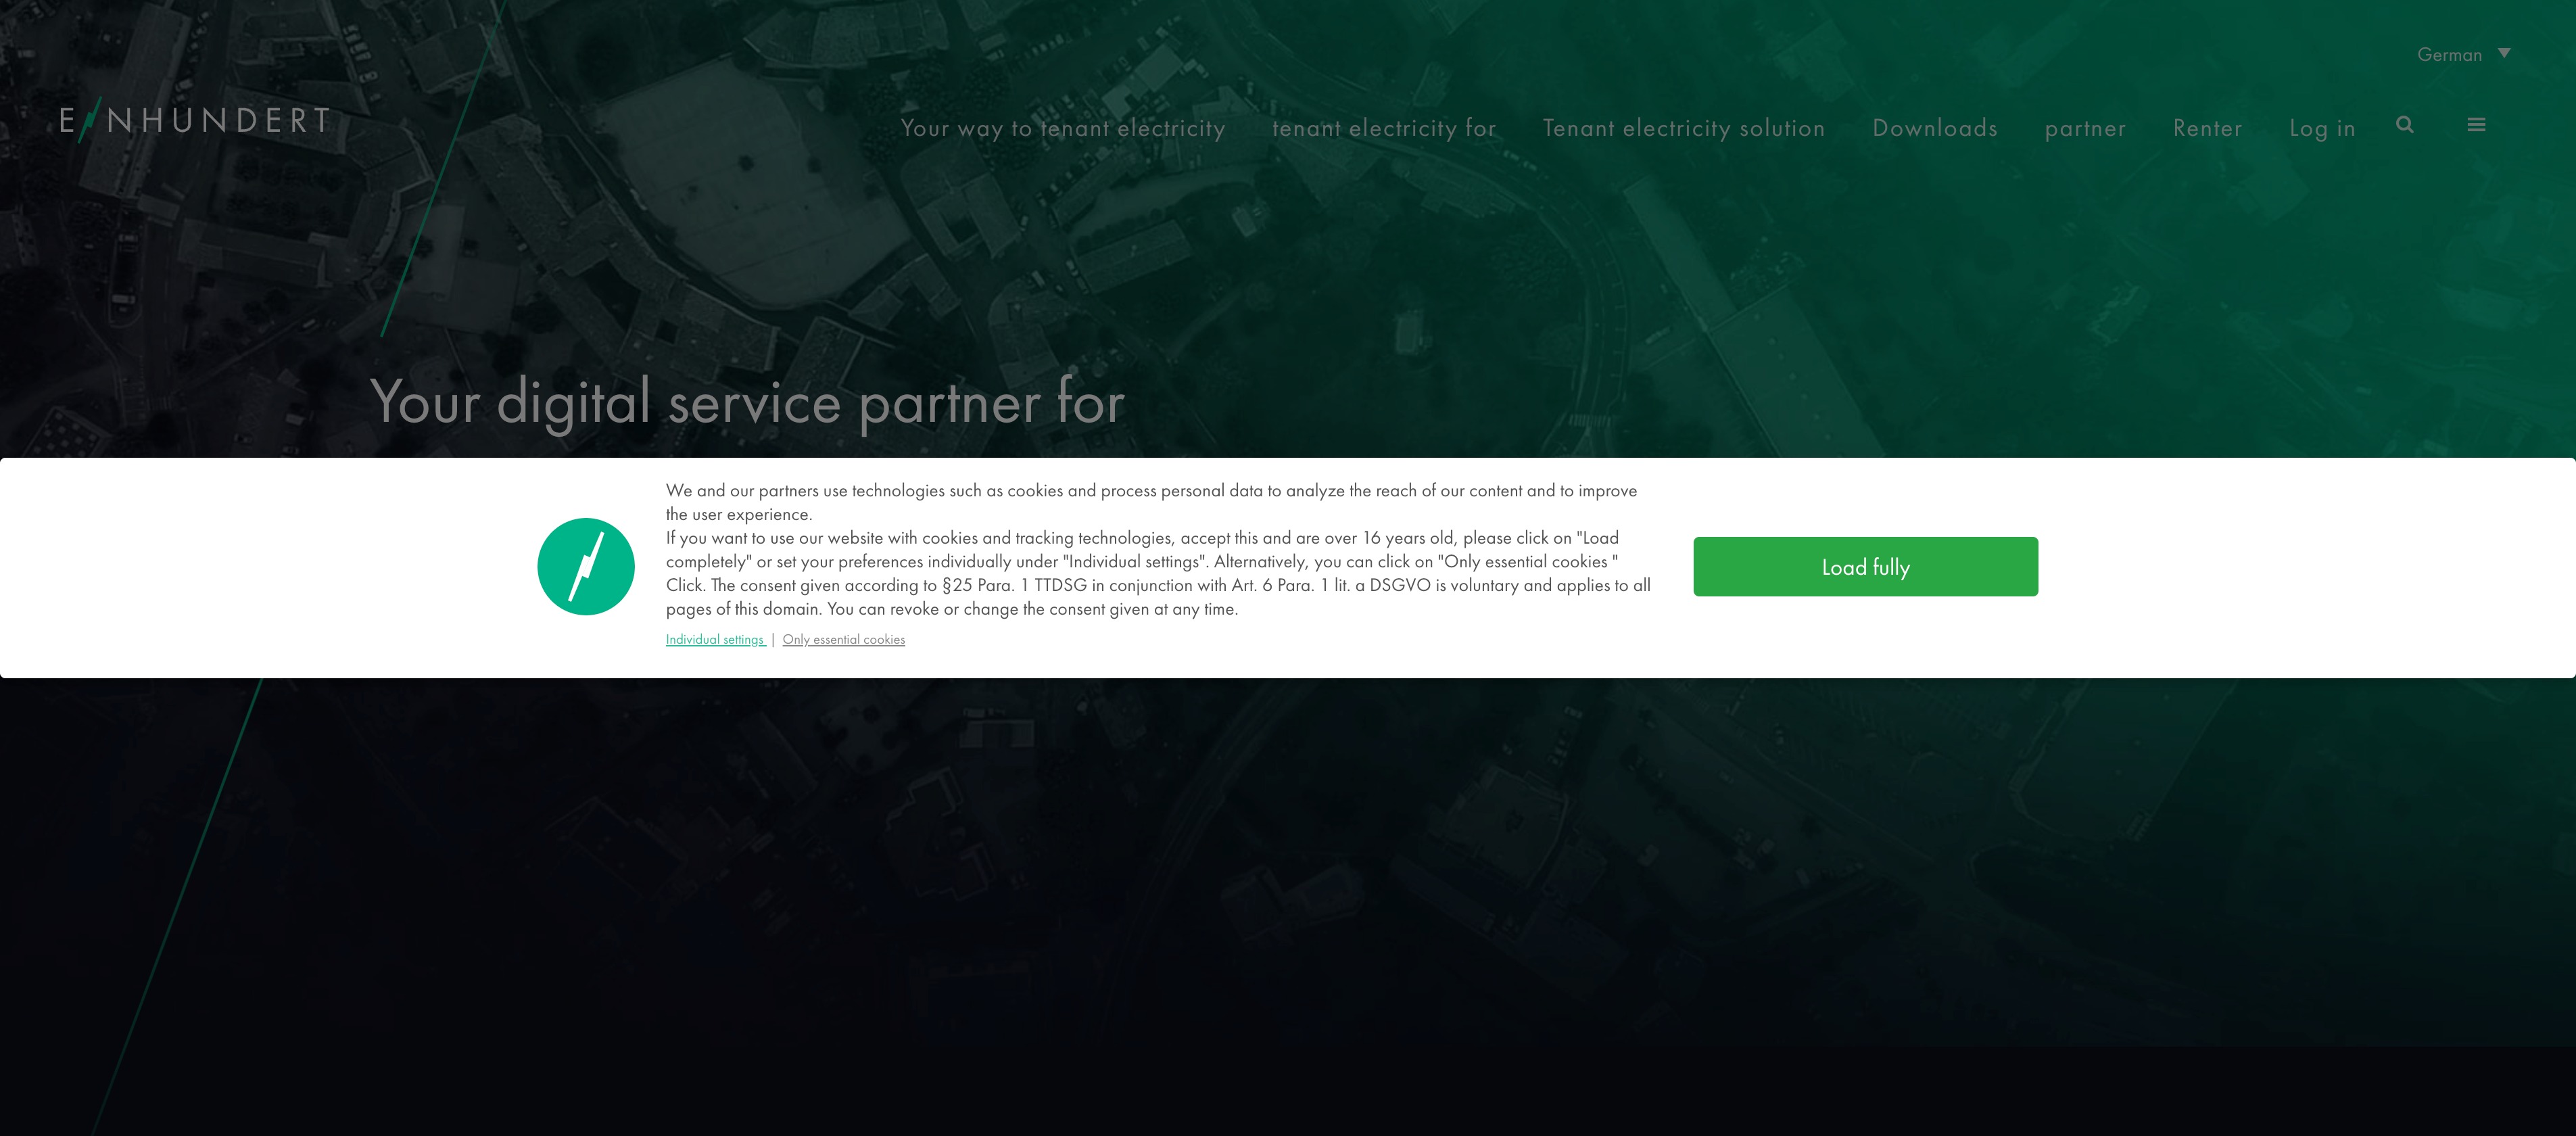Click the search magnifier icon
Screen dimensions: 2576x1136
[x=2405, y=125]
